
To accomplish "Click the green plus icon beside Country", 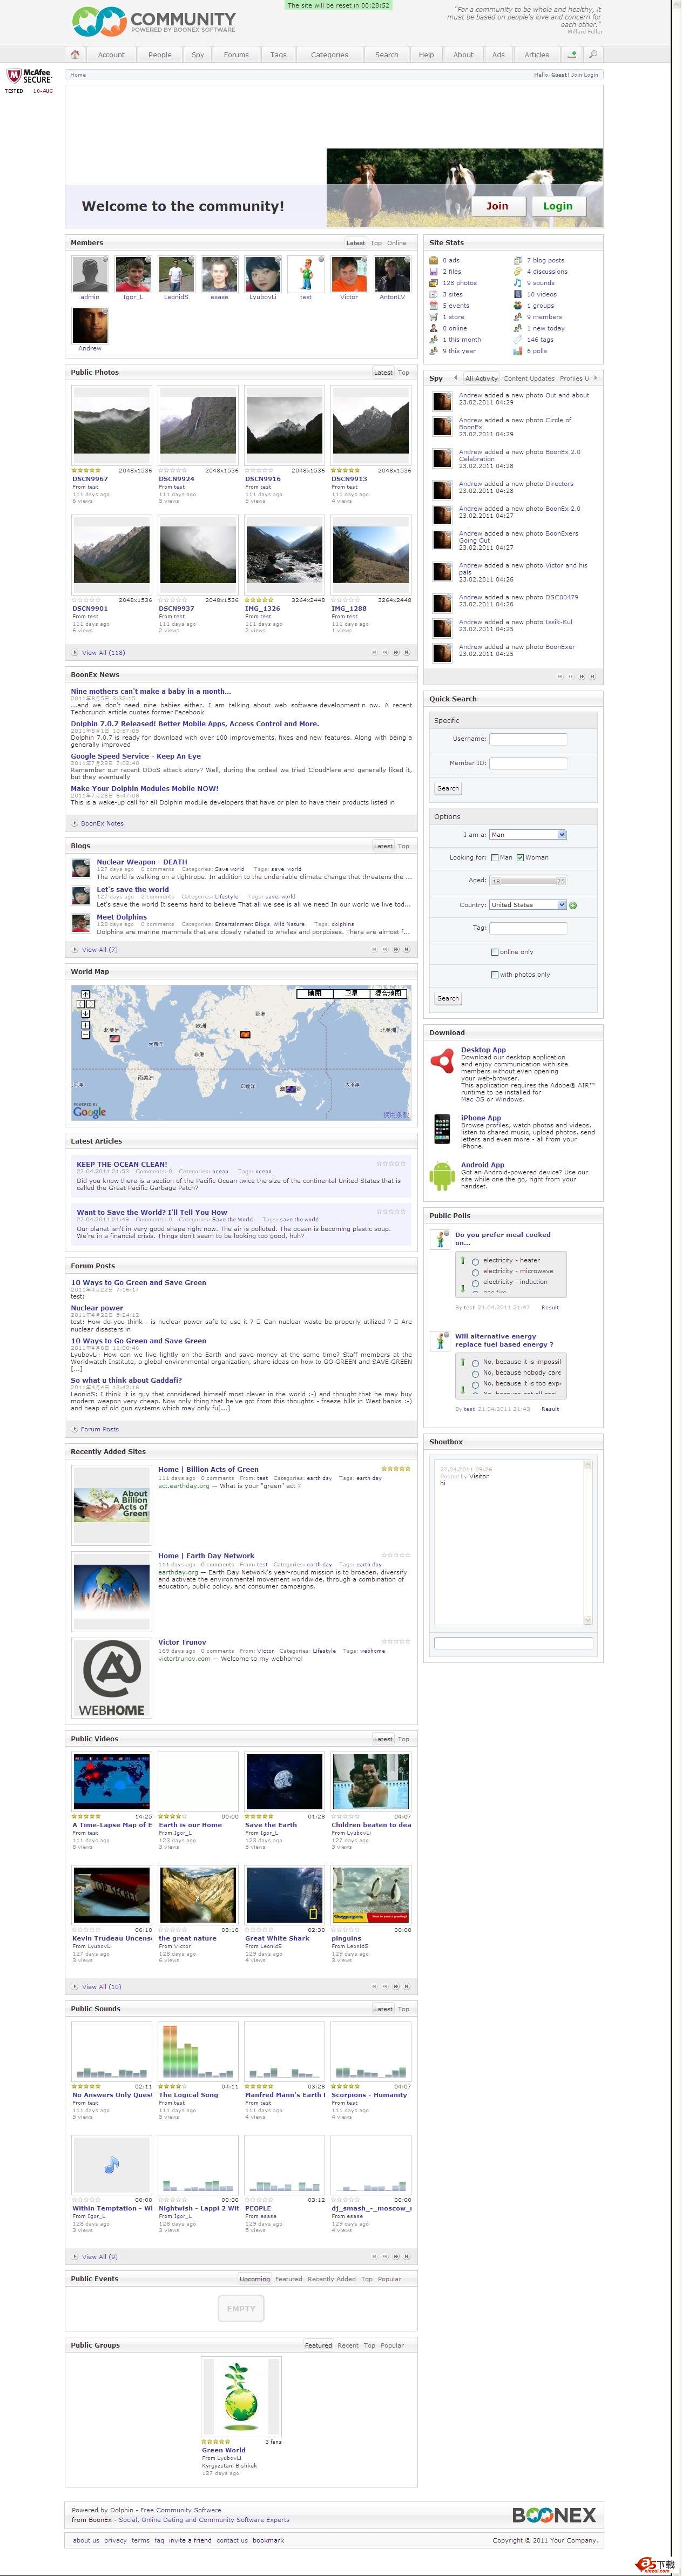I will click(x=573, y=905).
